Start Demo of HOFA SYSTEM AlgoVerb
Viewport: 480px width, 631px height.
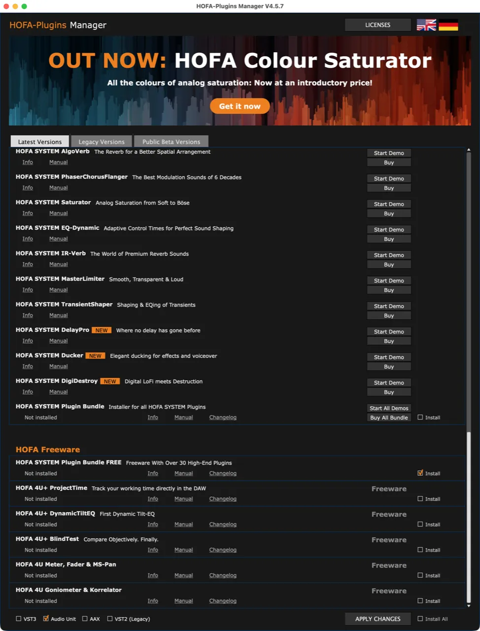(x=389, y=153)
